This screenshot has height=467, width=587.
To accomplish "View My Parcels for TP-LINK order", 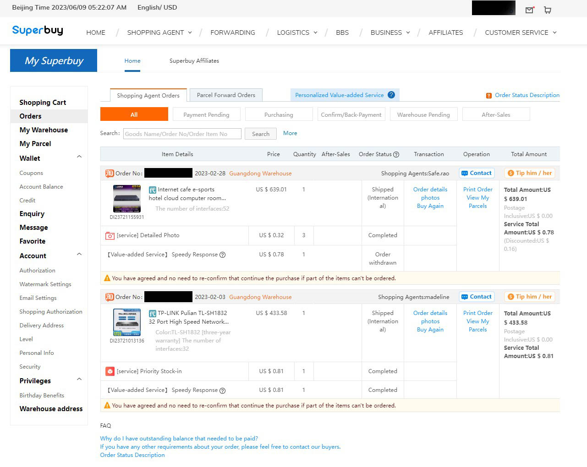I will 478,326.
